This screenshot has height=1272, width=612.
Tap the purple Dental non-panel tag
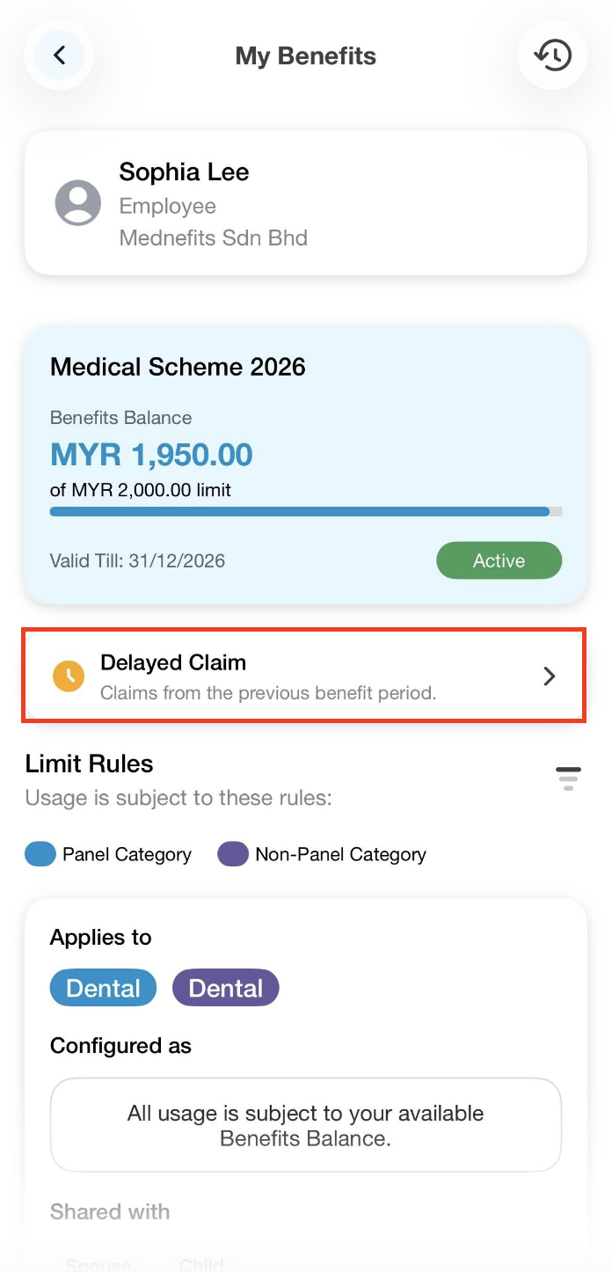coord(226,988)
